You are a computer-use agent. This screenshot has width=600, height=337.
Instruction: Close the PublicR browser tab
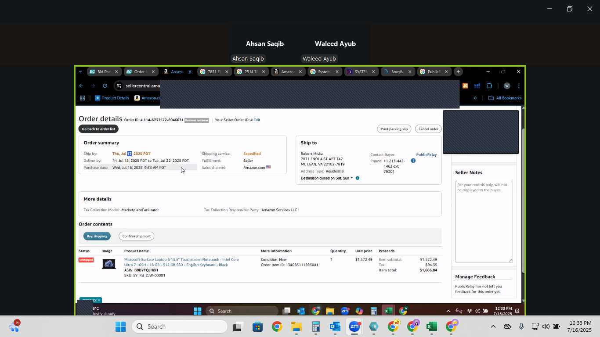click(446, 72)
